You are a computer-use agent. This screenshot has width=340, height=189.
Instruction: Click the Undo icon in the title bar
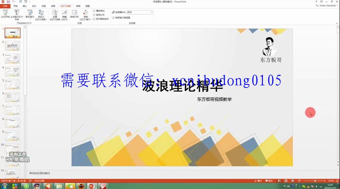[13, 2]
